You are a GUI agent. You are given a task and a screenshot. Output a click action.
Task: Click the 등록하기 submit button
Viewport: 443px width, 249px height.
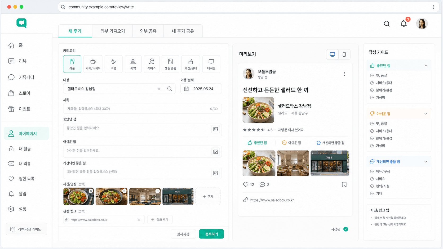tap(211, 234)
